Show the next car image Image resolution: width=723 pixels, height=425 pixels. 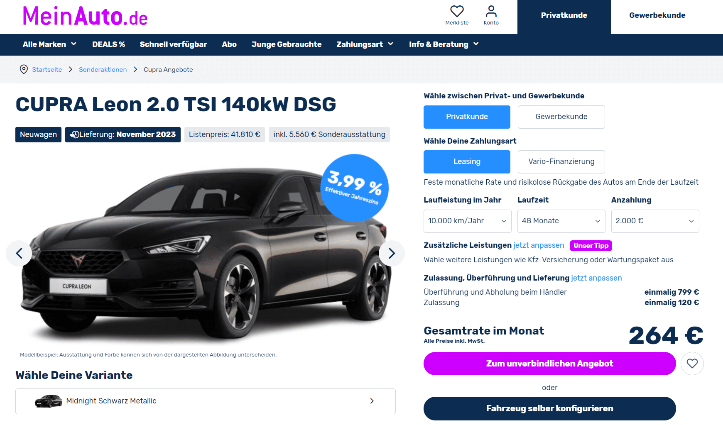(392, 253)
